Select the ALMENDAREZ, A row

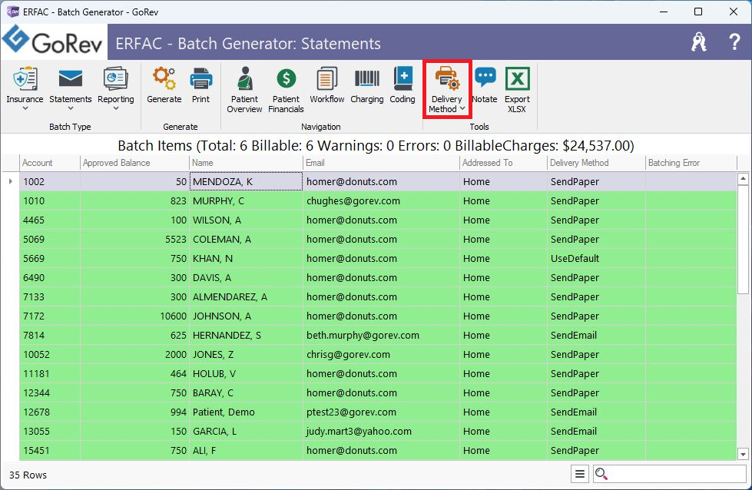[x=378, y=296]
